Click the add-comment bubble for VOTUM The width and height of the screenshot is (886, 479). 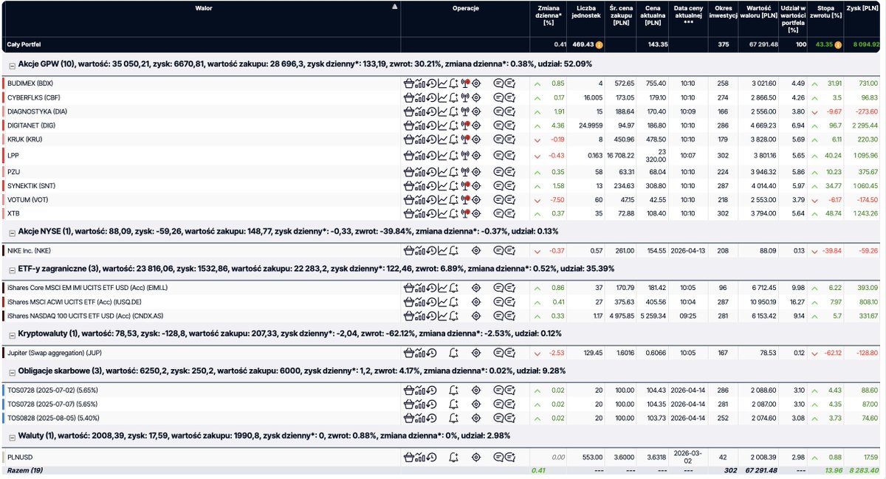[x=510, y=199]
